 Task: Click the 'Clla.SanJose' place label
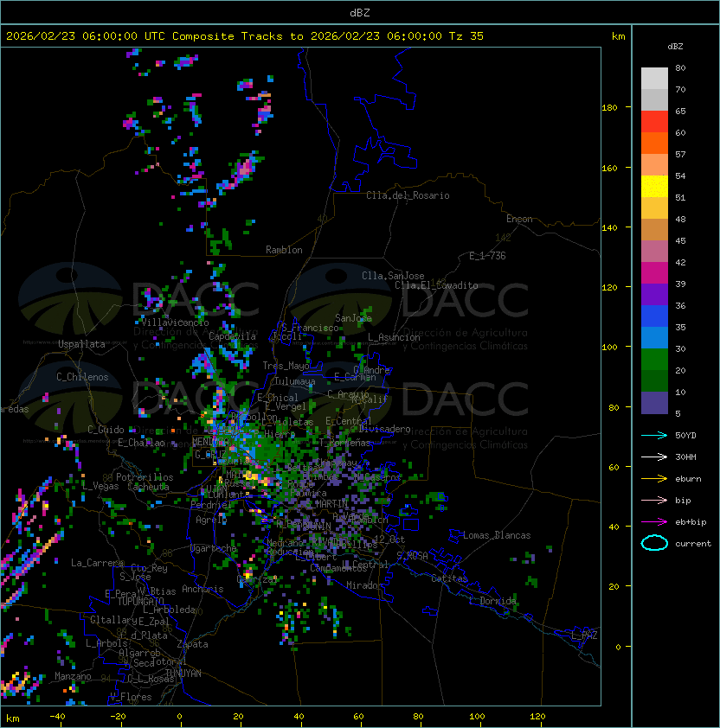pyautogui.click(x=393, y=276)
